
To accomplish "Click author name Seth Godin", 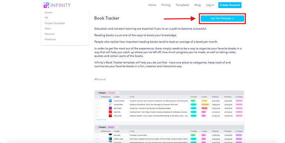I will coord(117,108).
